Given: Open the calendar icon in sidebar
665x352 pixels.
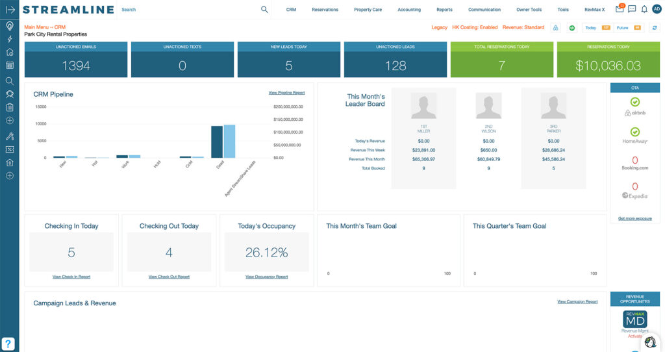Looking at the screenshot, I should coord(10,66).
